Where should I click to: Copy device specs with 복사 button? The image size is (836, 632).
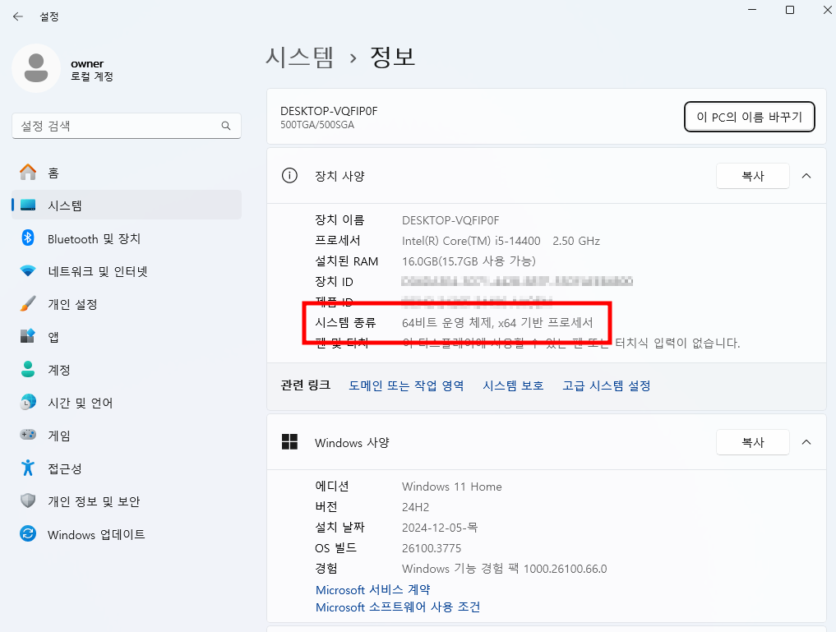(x=753, y=176)
